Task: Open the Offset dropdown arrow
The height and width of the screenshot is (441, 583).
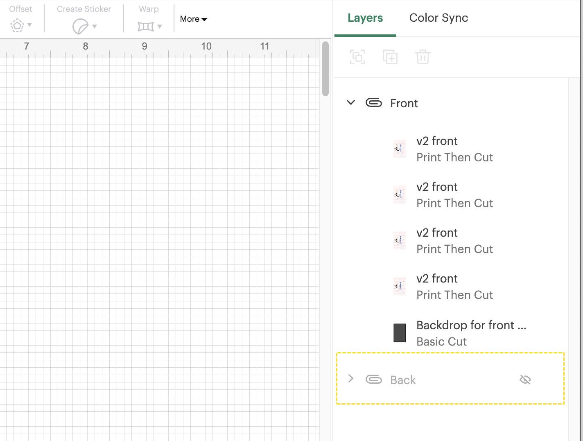Action: pos(29,25)
